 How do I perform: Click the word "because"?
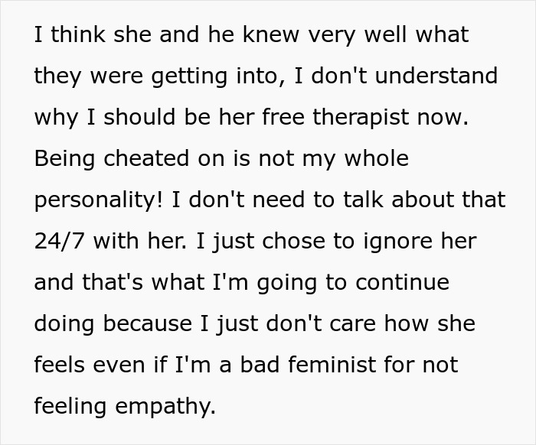148,323
